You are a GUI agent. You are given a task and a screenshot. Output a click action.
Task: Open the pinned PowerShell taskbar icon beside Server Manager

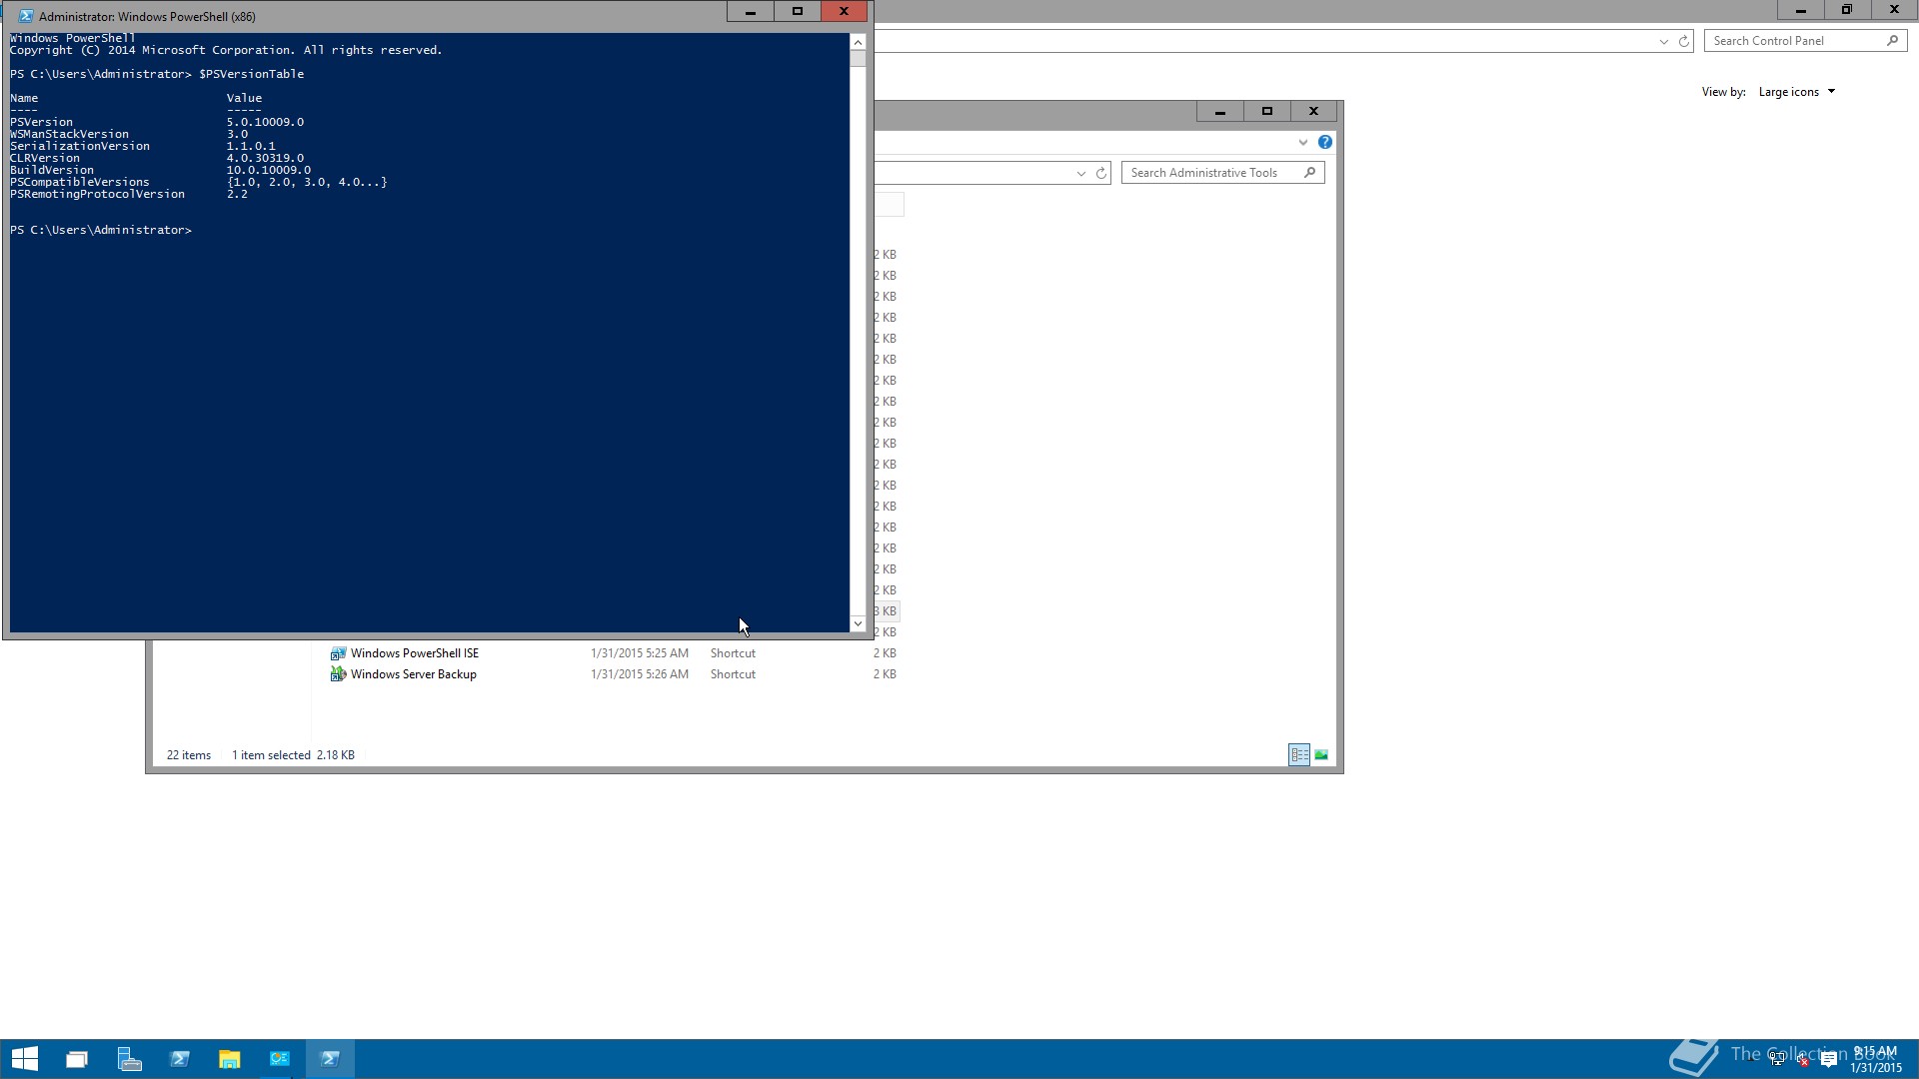(180, 1059)
